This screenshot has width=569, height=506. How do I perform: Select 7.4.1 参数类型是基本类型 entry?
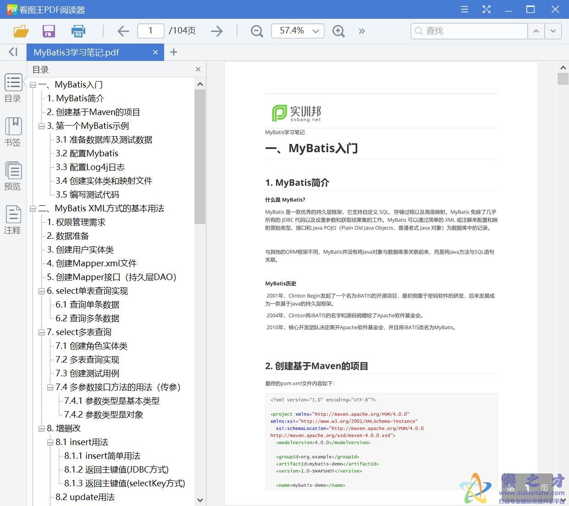coord(112,401)
